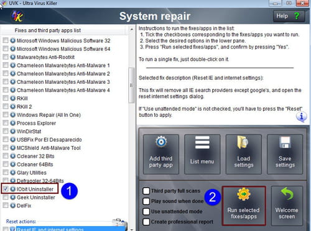Uncheck the IObit Uninstaller checkbox
The width and height of the screenshot is (311, 231).
(6, 189)
